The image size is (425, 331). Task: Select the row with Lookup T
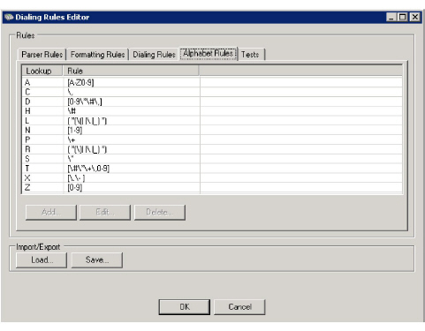tap(212, 169)
